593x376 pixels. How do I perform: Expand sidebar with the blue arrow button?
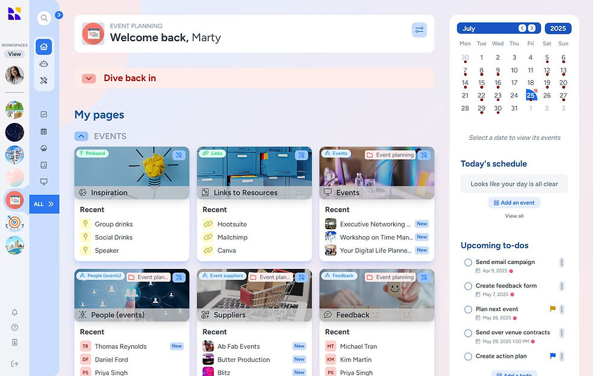click(x=59, y=15)
